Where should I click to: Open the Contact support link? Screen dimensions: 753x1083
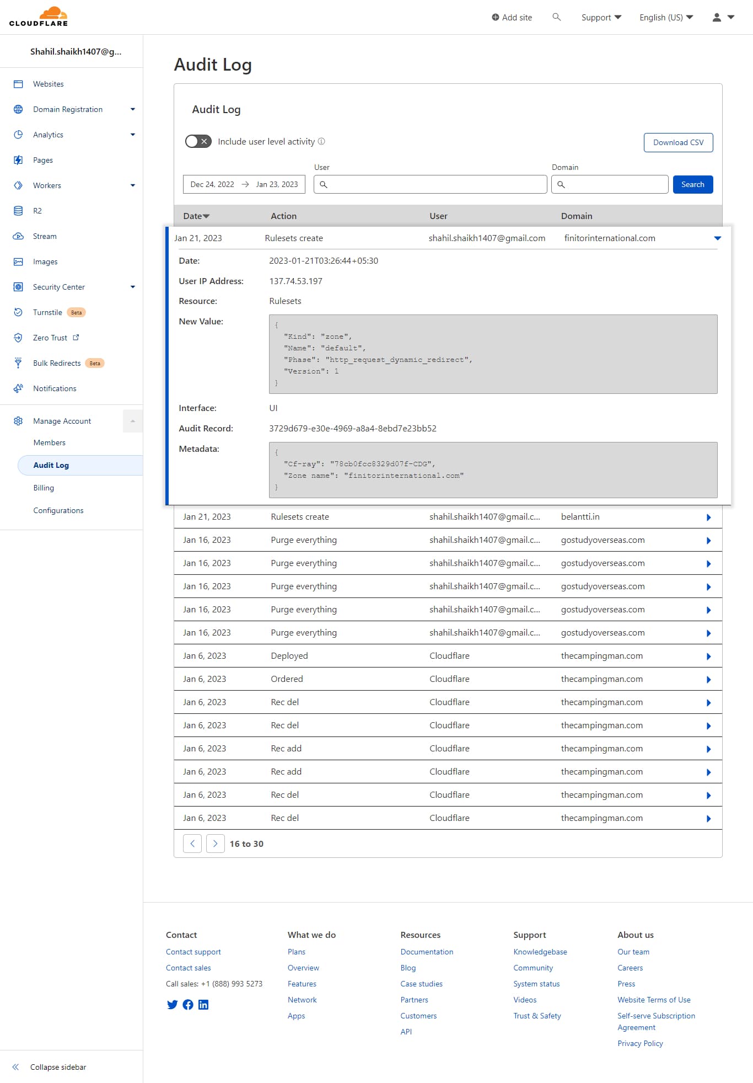[193, 952]
